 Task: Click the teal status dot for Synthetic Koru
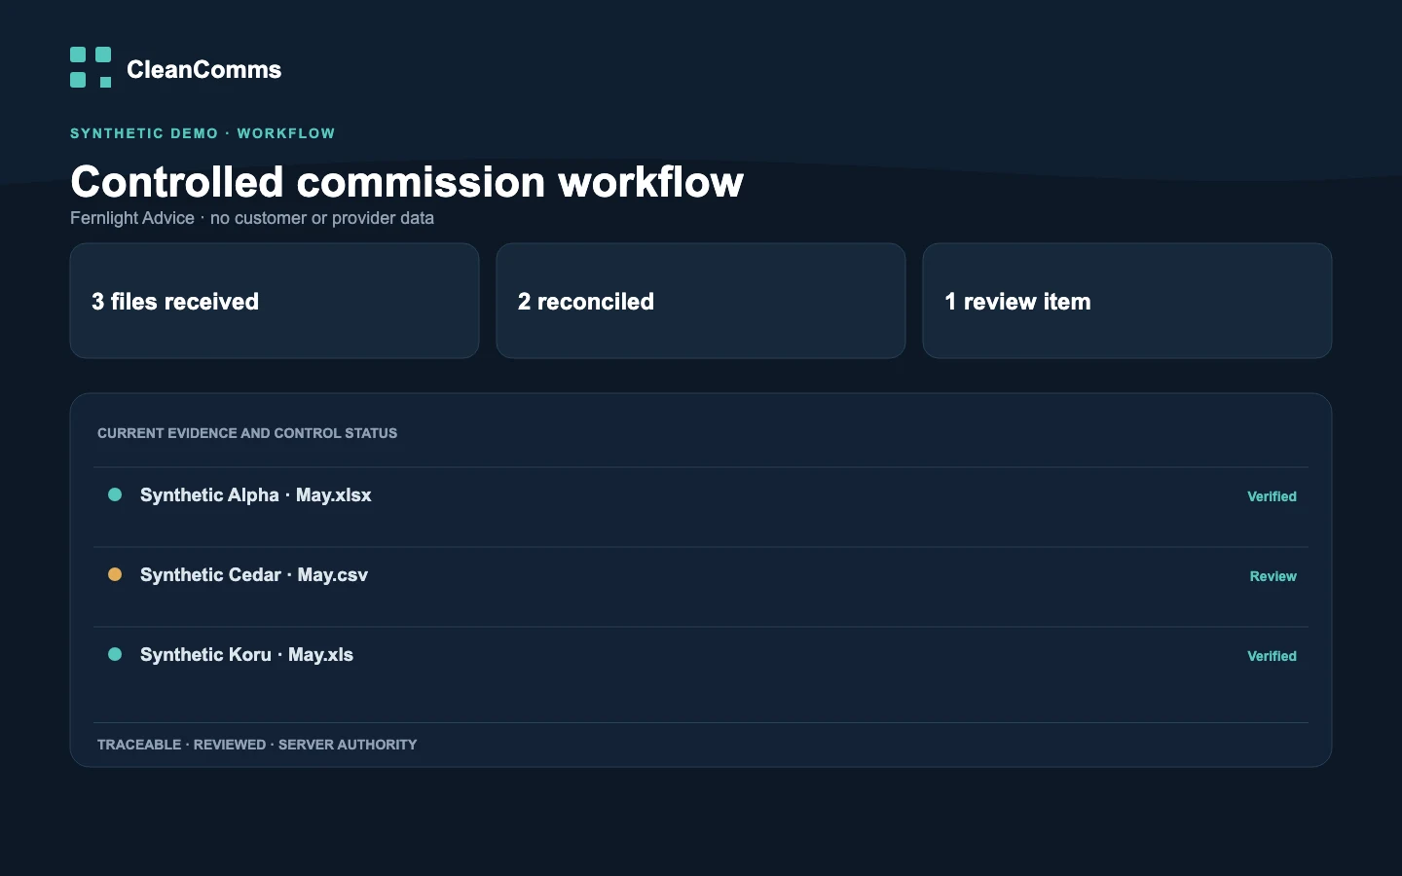click(x=115, y=654)
